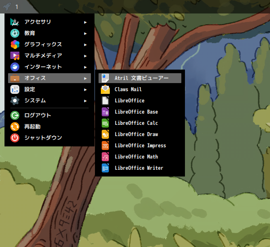The width and height of the screenshot is (270, 247).
Task: Click the purple LibreOffice Base icon
Action: coord(105,112)
